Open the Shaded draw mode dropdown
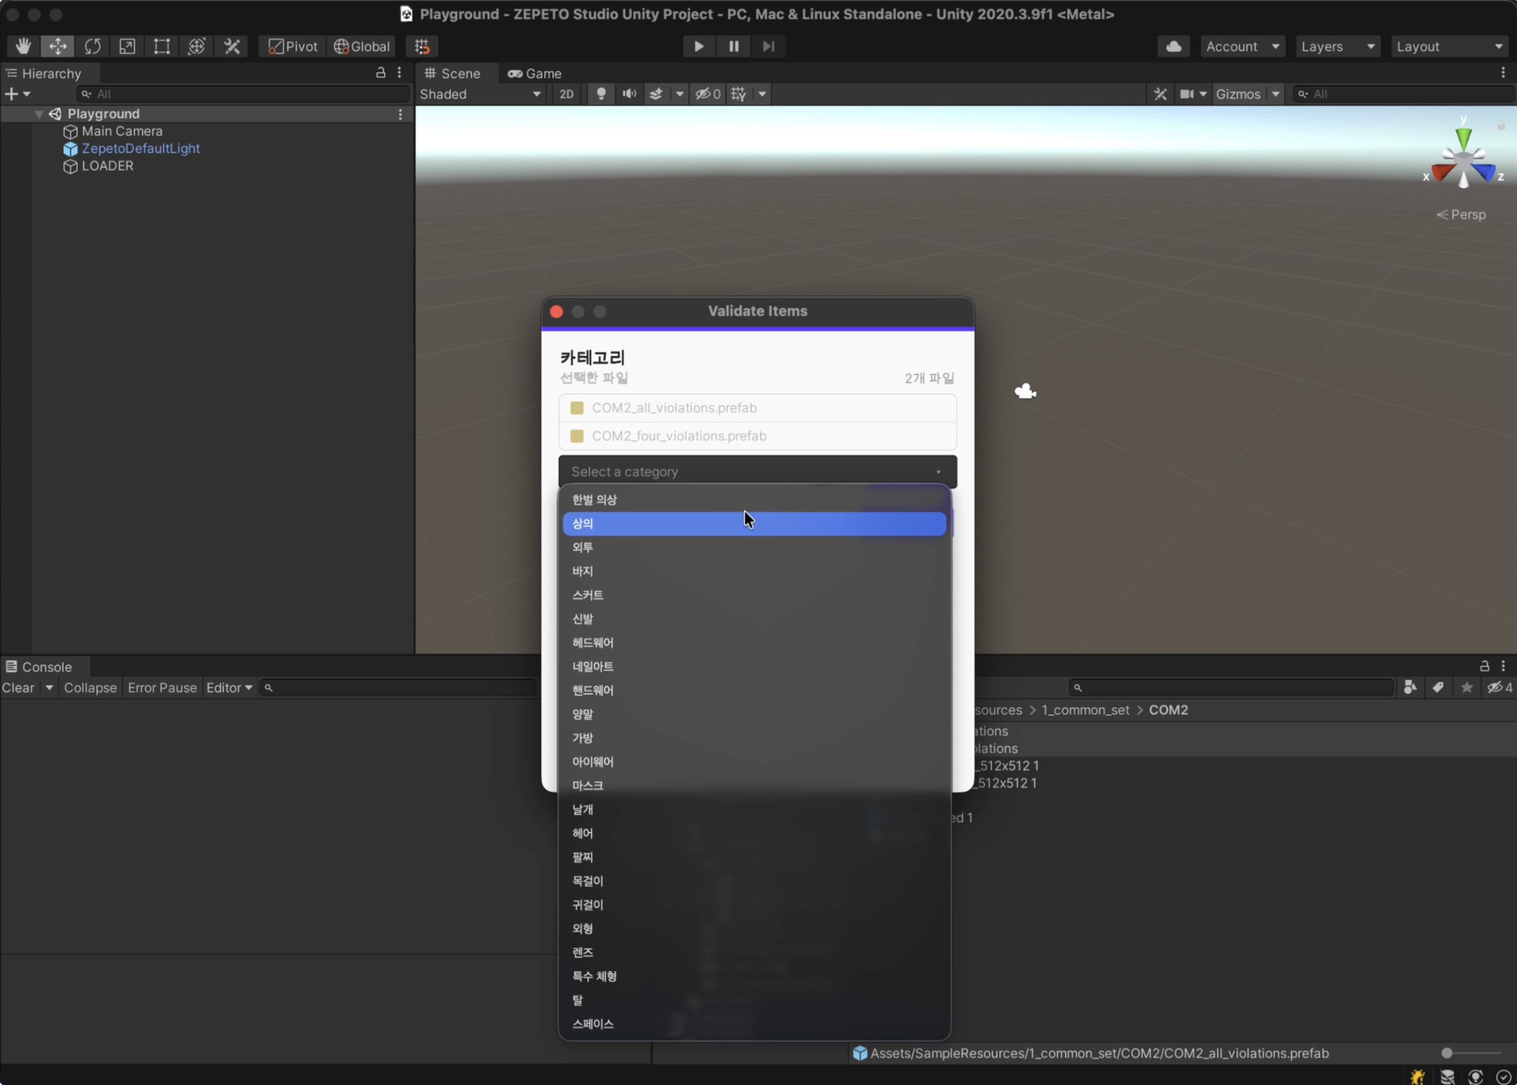 click(x=480, y=94)
